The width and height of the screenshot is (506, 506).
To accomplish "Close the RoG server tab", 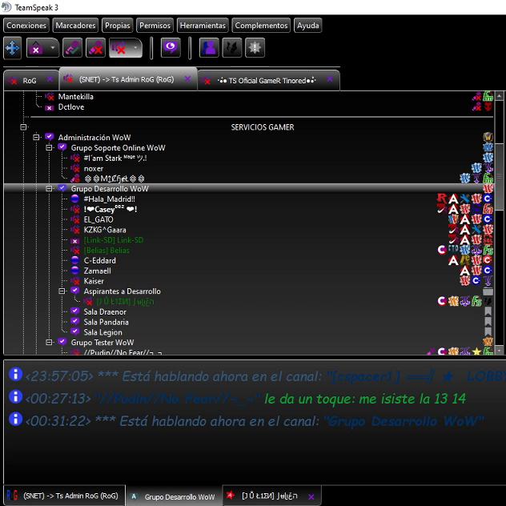I will coord(50,79).
